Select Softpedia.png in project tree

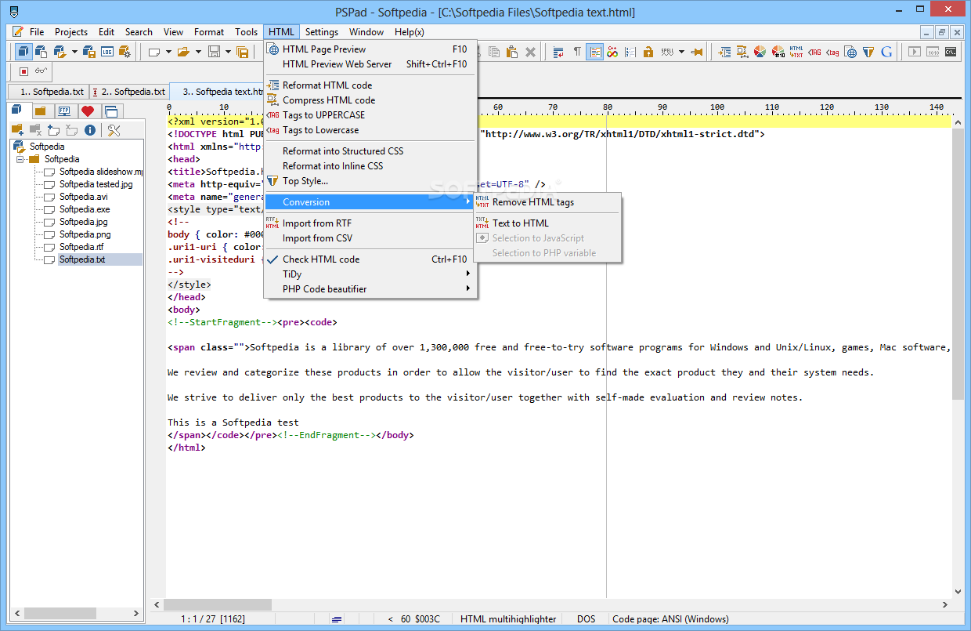click(x=85, y=234)
